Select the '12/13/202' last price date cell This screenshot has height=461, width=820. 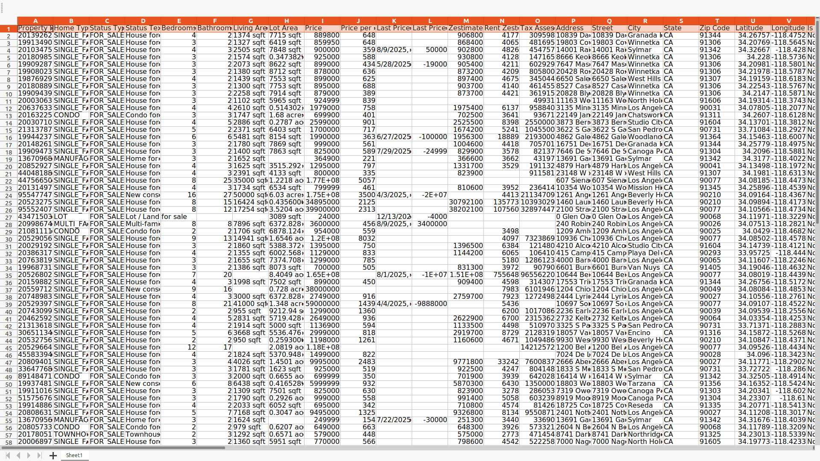[x=394, y=217]
